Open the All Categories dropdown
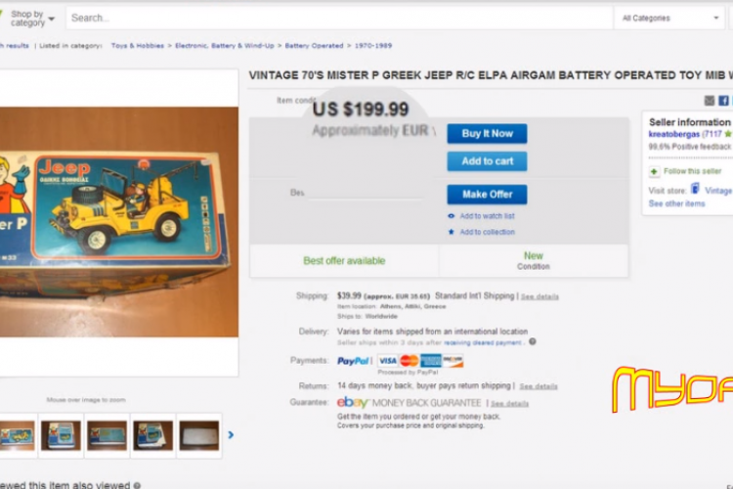733x489 pixels. point(669,19)
